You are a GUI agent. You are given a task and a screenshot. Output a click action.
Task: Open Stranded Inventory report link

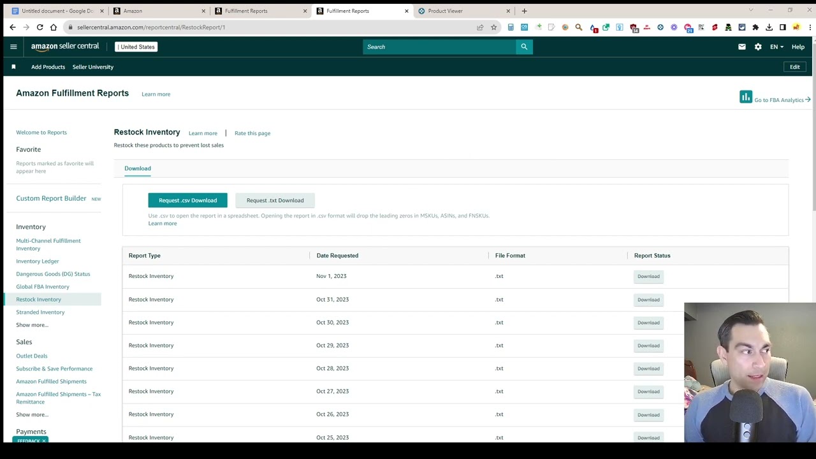pos(40,312)
